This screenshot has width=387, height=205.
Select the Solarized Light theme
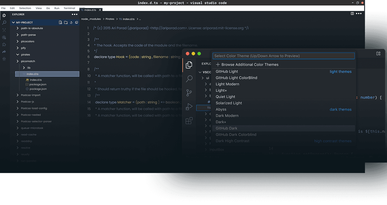pos(229,103)
